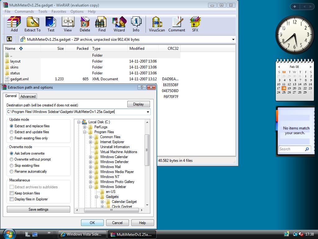Show archive Info icon
This screenshot has height=239, width=318.
136,24
